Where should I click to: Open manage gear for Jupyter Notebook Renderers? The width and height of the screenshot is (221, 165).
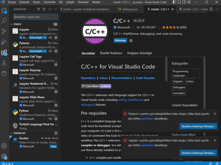pos(56,92)
